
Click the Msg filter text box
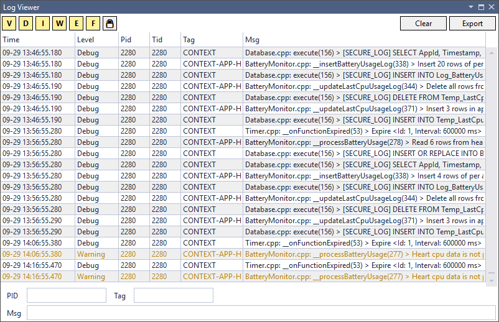261,313
